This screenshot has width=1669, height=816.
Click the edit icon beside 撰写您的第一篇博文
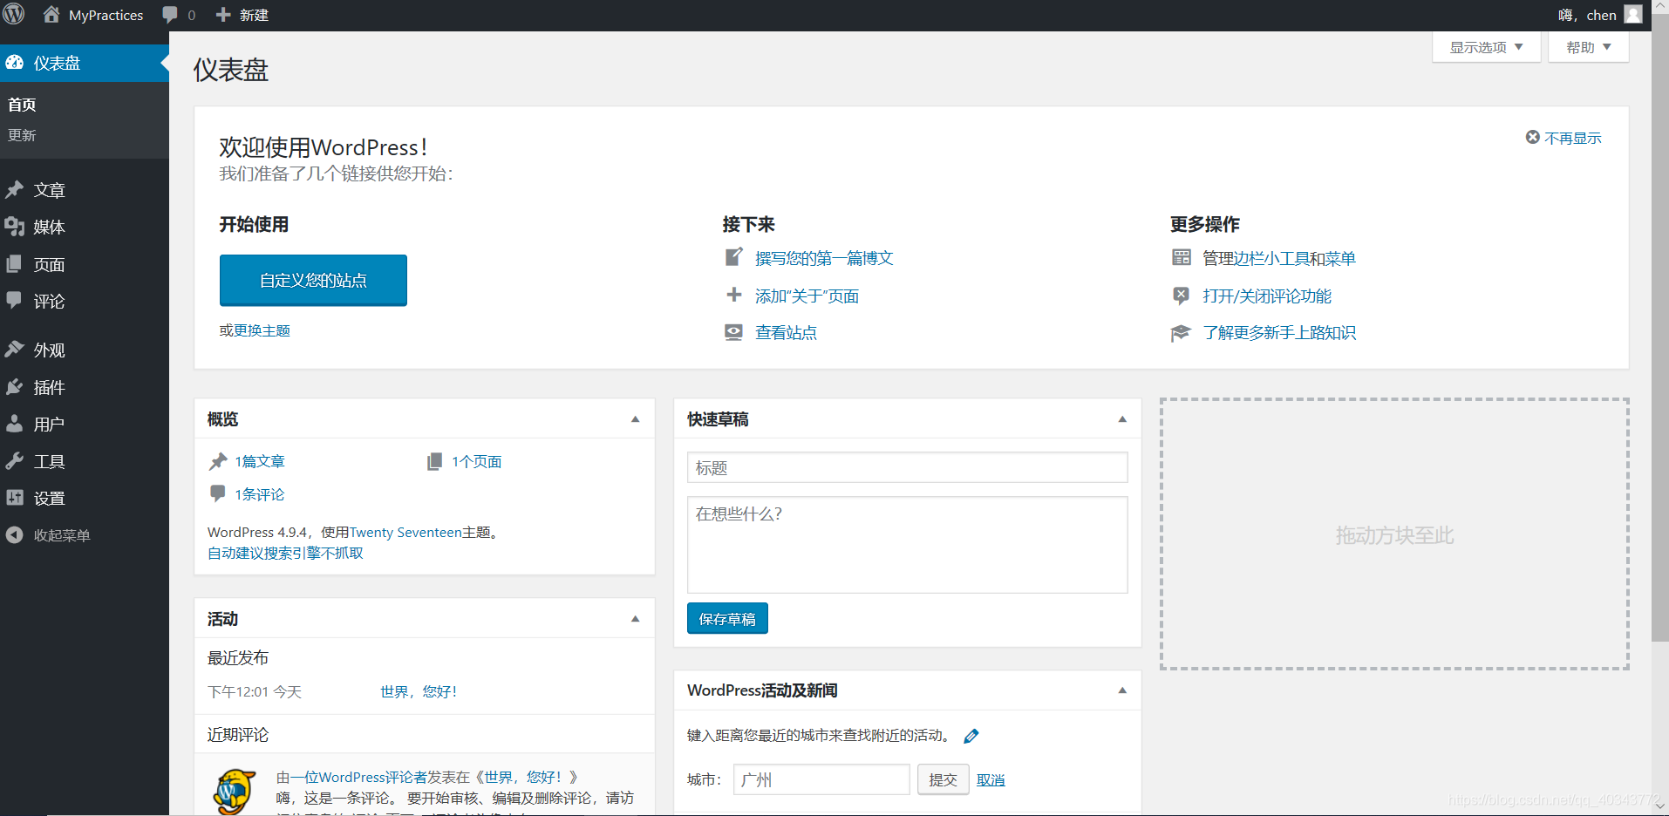[734, 257]
